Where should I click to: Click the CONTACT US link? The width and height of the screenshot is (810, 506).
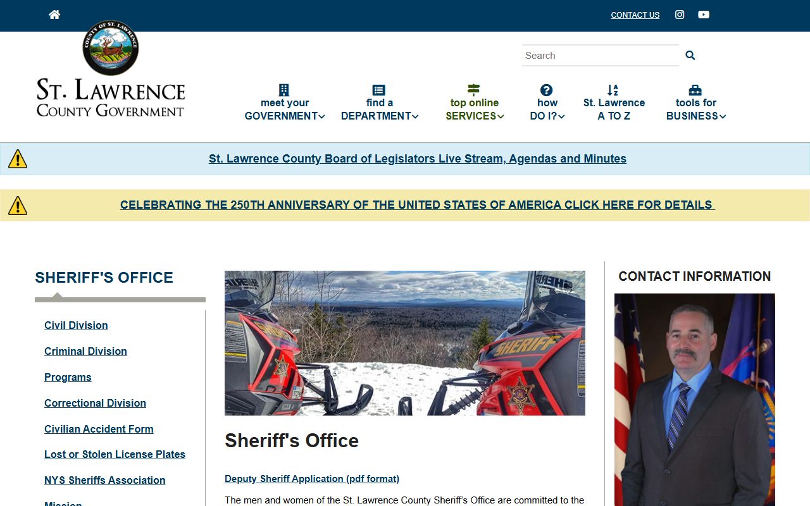click(635, 15)
